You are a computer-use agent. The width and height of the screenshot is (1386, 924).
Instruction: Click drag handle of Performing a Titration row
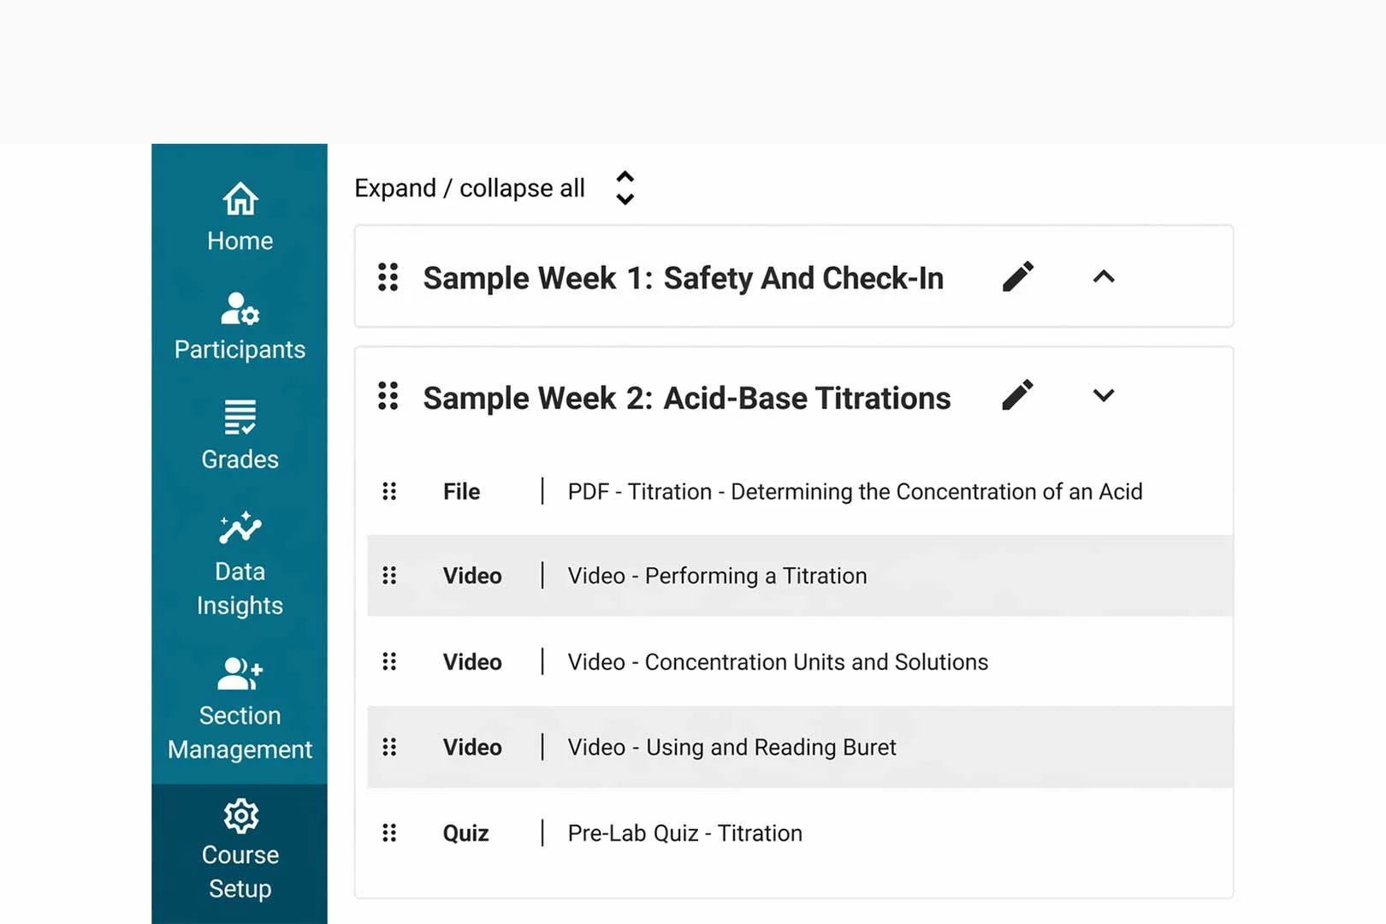[389, 576]
